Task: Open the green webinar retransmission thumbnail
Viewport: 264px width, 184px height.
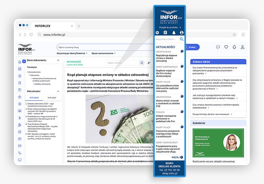Action: coord(218,143)
